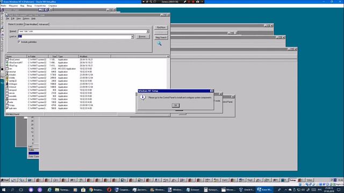Select the winlogon file icon
This screenshot has width=344, height=193.
(7, 84)
